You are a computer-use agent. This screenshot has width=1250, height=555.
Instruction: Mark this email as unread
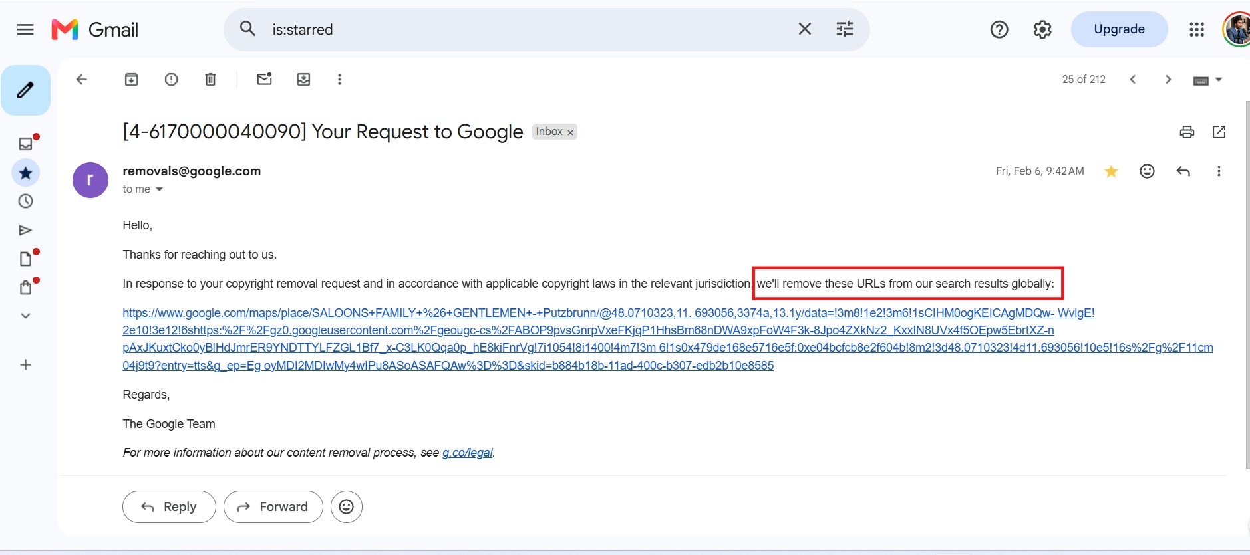(x=264, y=79)
